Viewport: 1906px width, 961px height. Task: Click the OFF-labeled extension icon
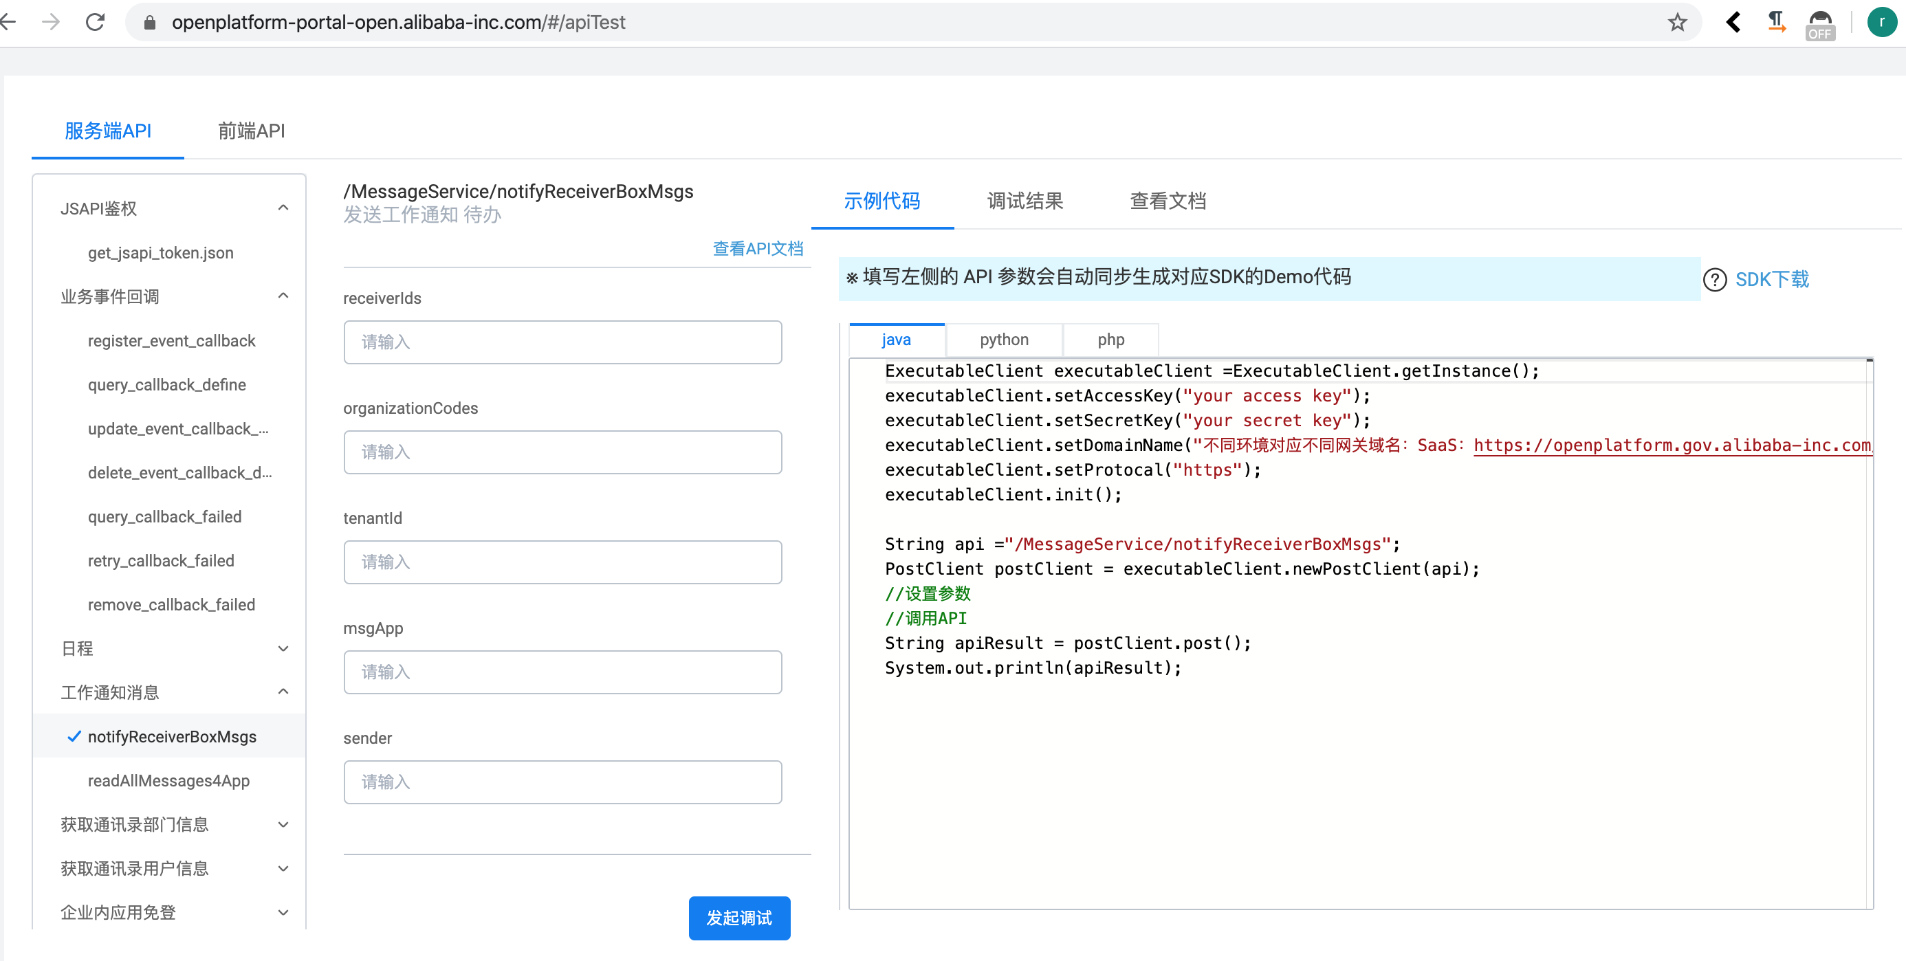click(1820, 25)
